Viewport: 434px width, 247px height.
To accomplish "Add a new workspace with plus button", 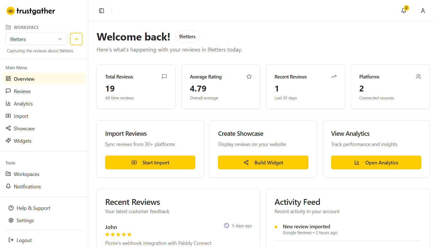I will tap(76, 39).
